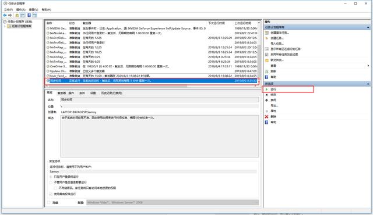Select the NVIDIA Ge... task row
Viewport: 373px width, 215px height.
(x=152, y=28)
